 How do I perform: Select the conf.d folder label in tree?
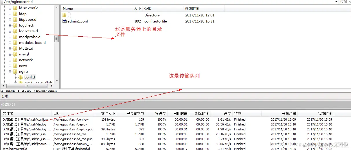pos(30,77)
